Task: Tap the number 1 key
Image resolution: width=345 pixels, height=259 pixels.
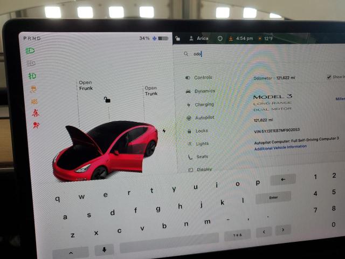Action: click(315, 176)
